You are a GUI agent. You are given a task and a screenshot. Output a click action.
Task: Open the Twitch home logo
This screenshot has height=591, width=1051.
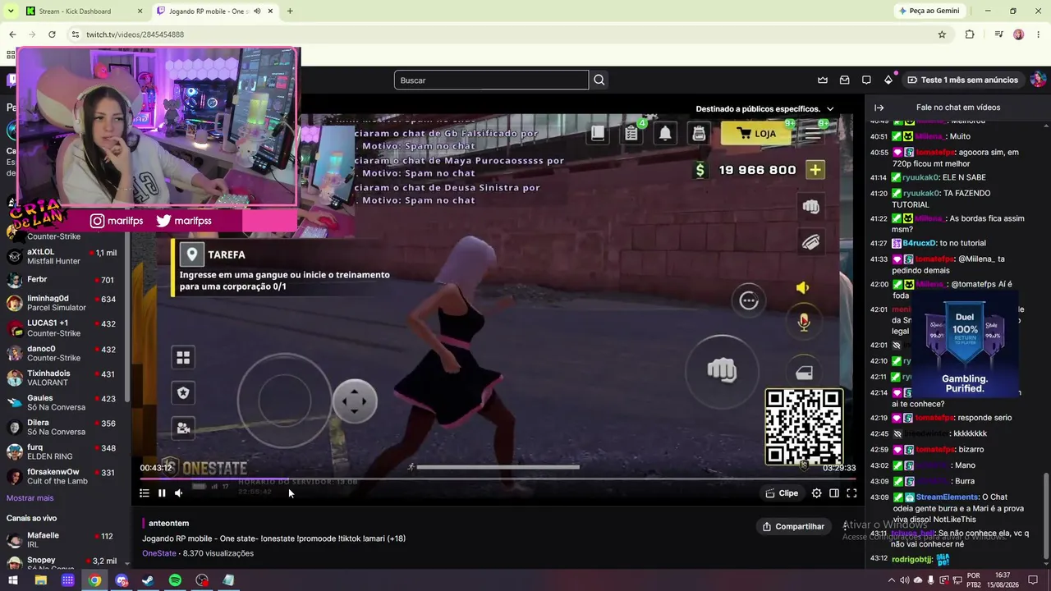coord(11,80)
